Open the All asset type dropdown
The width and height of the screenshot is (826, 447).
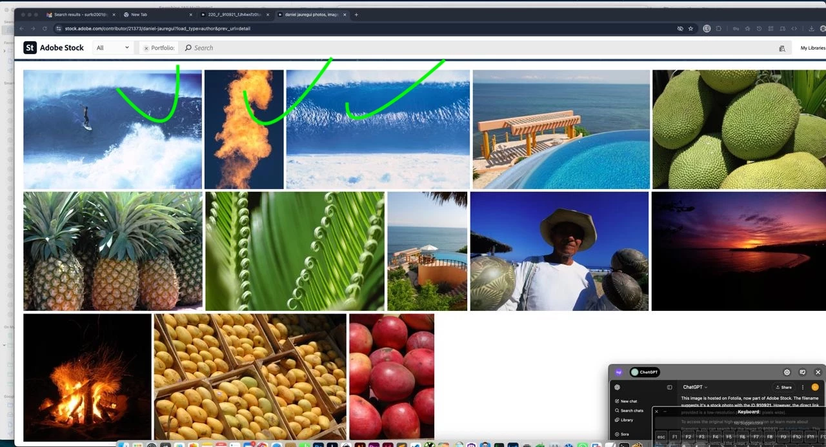tap(112, 48)
